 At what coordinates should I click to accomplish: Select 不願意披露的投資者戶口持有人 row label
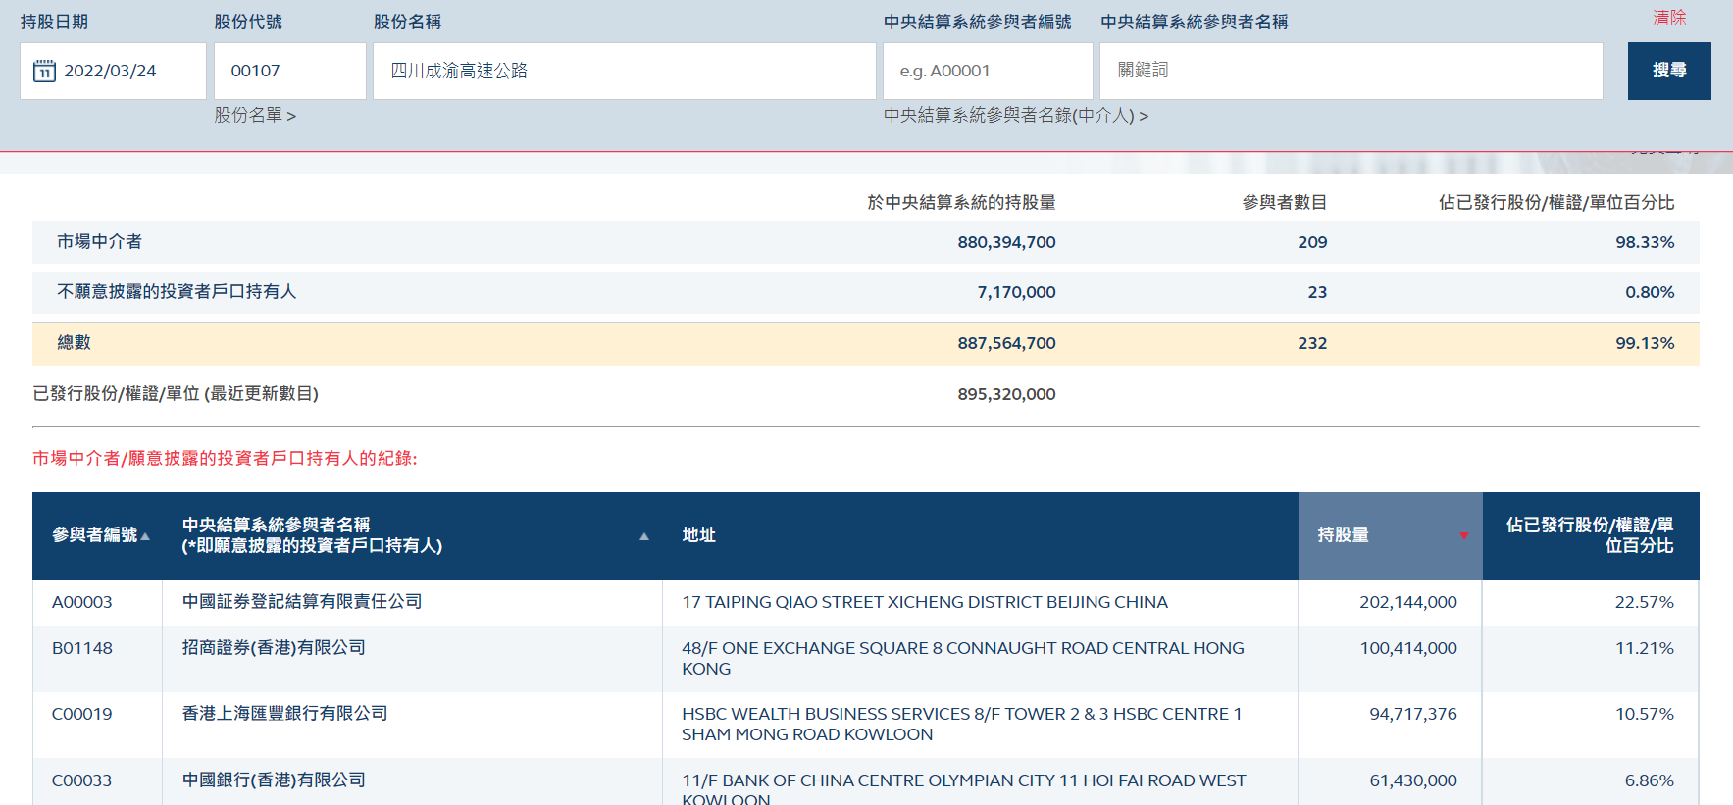(177, 291)
